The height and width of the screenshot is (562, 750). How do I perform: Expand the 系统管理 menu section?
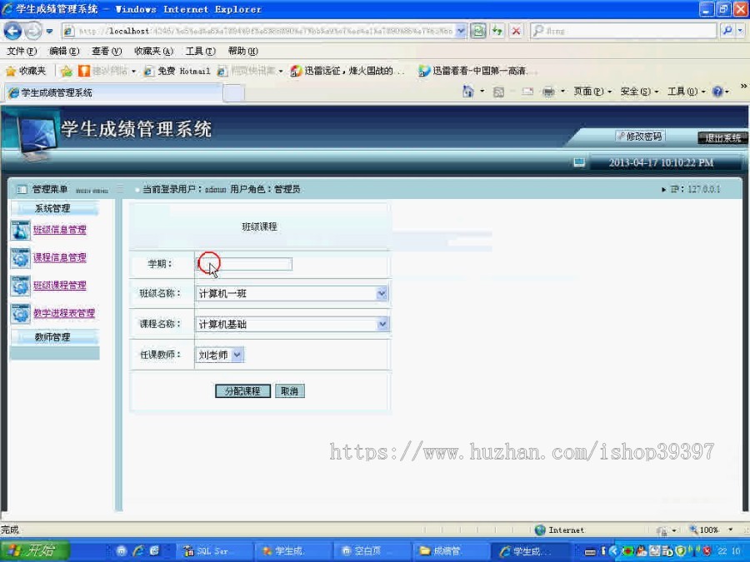[54, 208]
